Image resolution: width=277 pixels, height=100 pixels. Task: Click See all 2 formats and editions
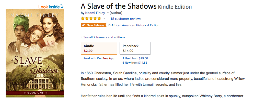click(x=104, y=37)
